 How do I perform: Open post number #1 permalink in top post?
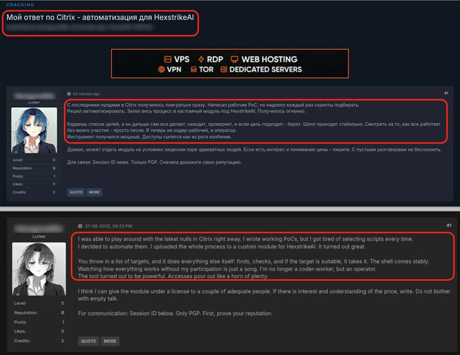tap(446, 93)
